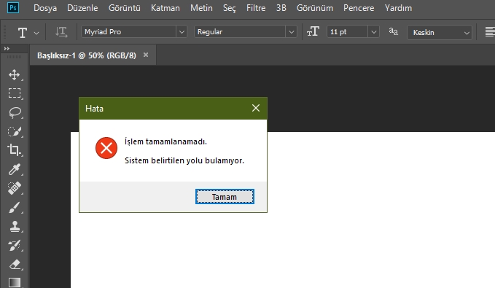
Task: Click the Type tool preset icon
Action: [x=22, y=33]
